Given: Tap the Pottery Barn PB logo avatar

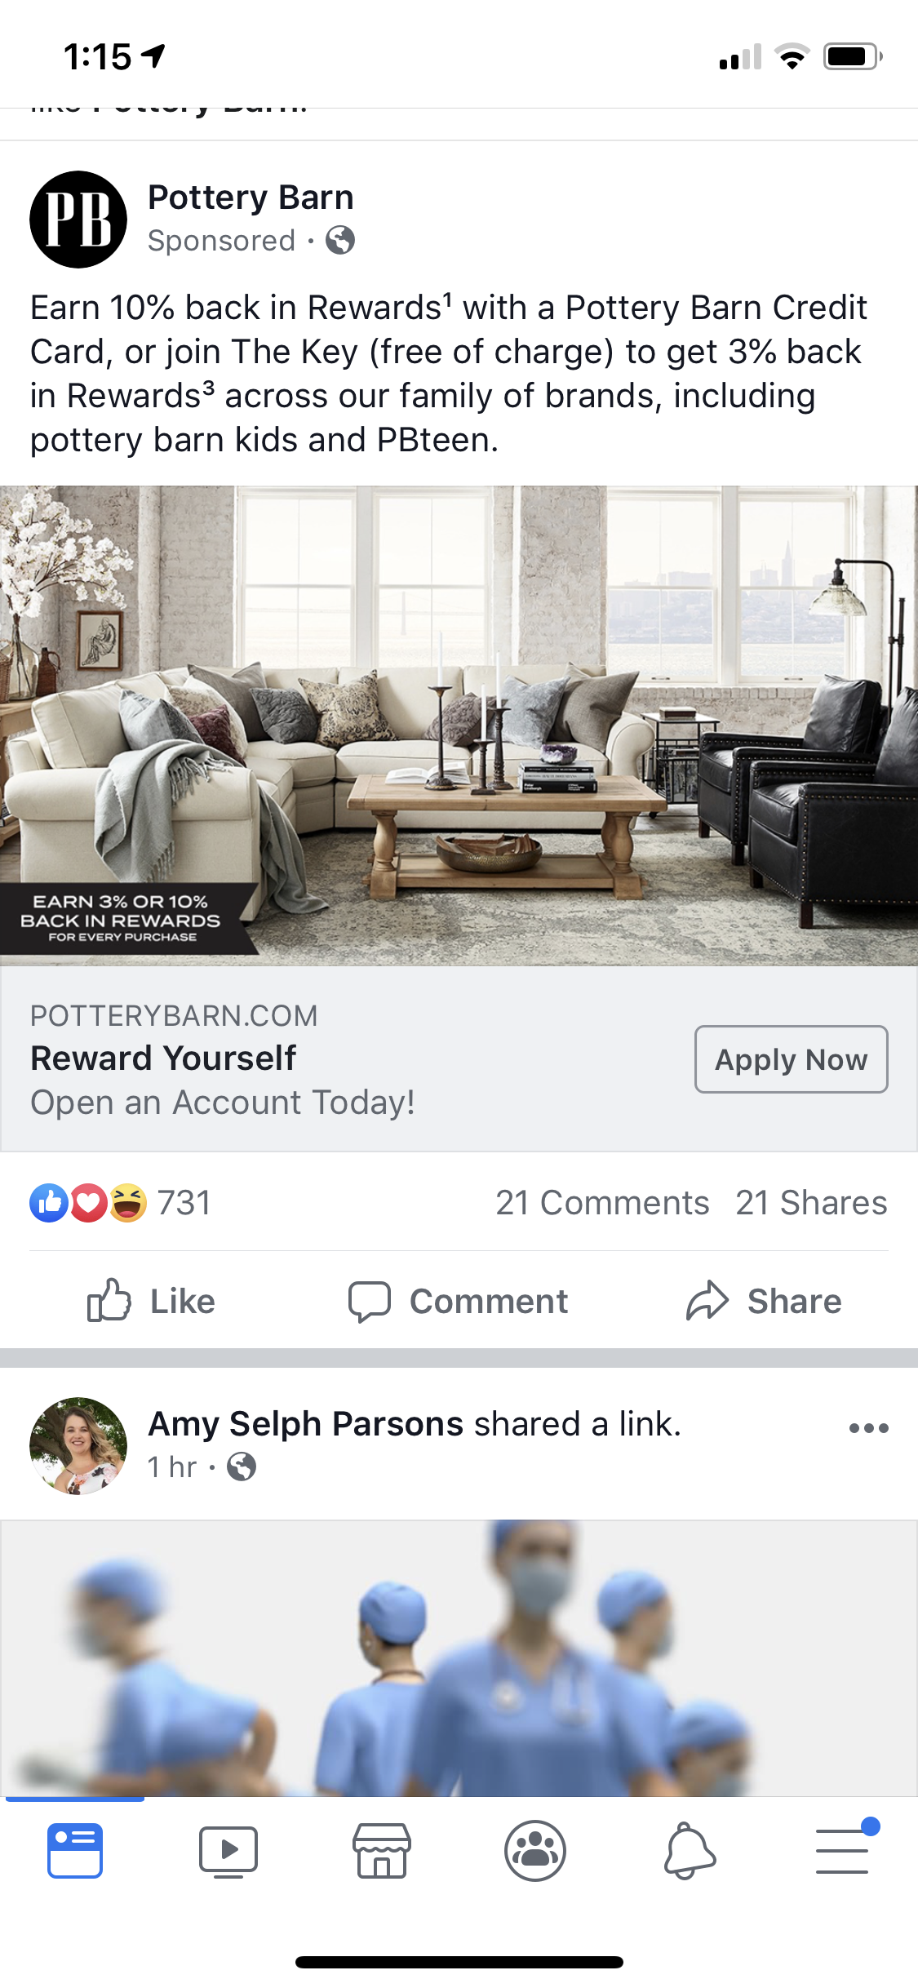Looking at the screenshot, I should tap(78, 219).
